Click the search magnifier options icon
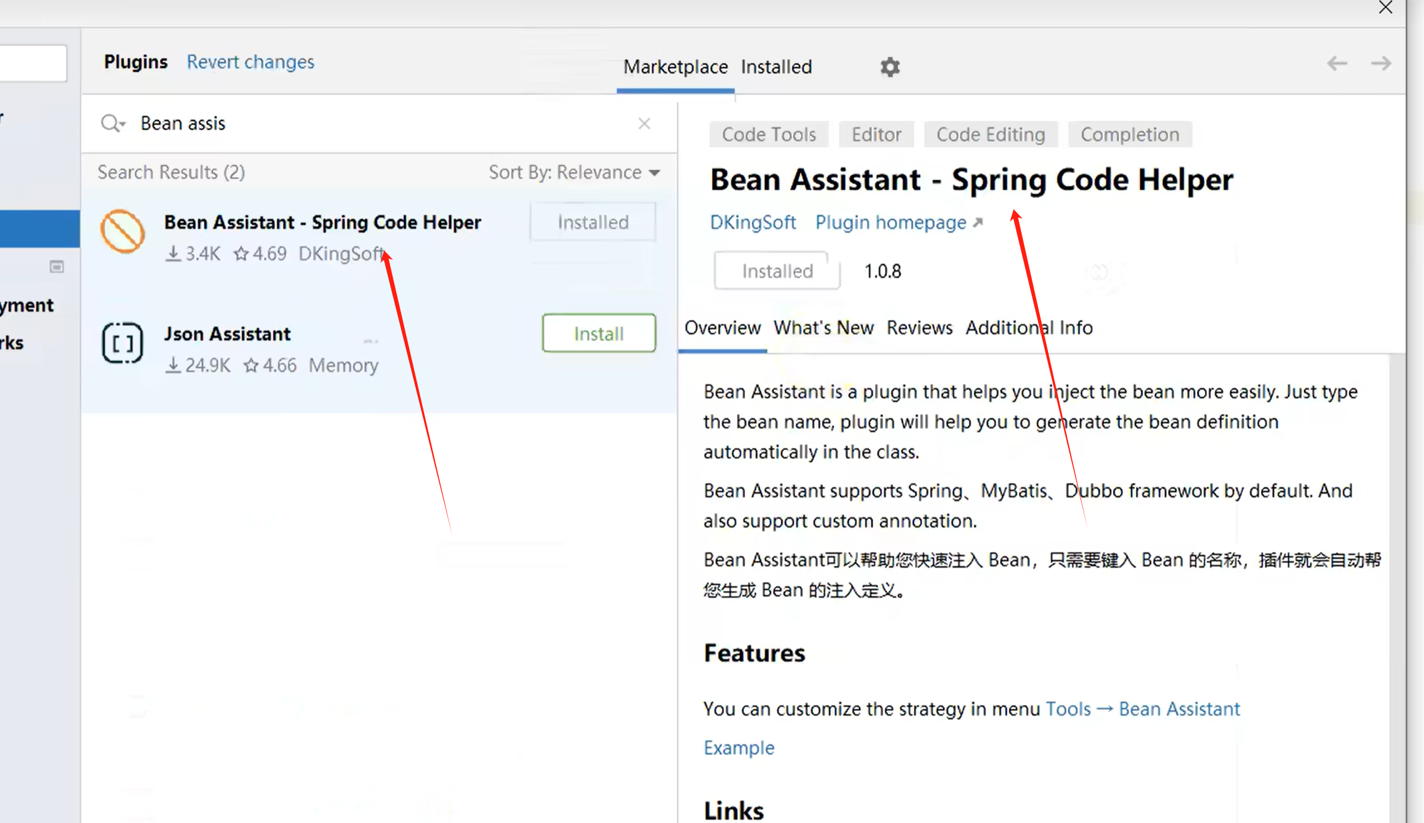This screenshot has height=823, width=1424. (x=113, y=123)
